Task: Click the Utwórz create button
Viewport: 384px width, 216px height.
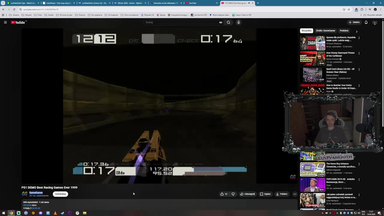Action: pyautogui.click(x=354, y=22)
